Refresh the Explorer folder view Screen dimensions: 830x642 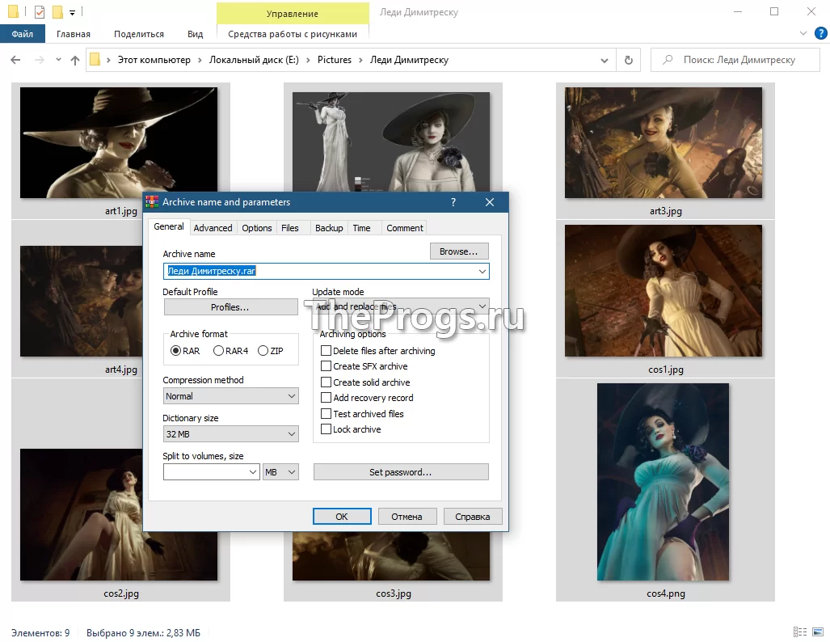628,60
